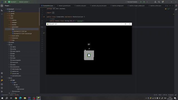The image size is (178, 100).
Task: Open the Git version control tool window
Action: click(x=2, y=91)
